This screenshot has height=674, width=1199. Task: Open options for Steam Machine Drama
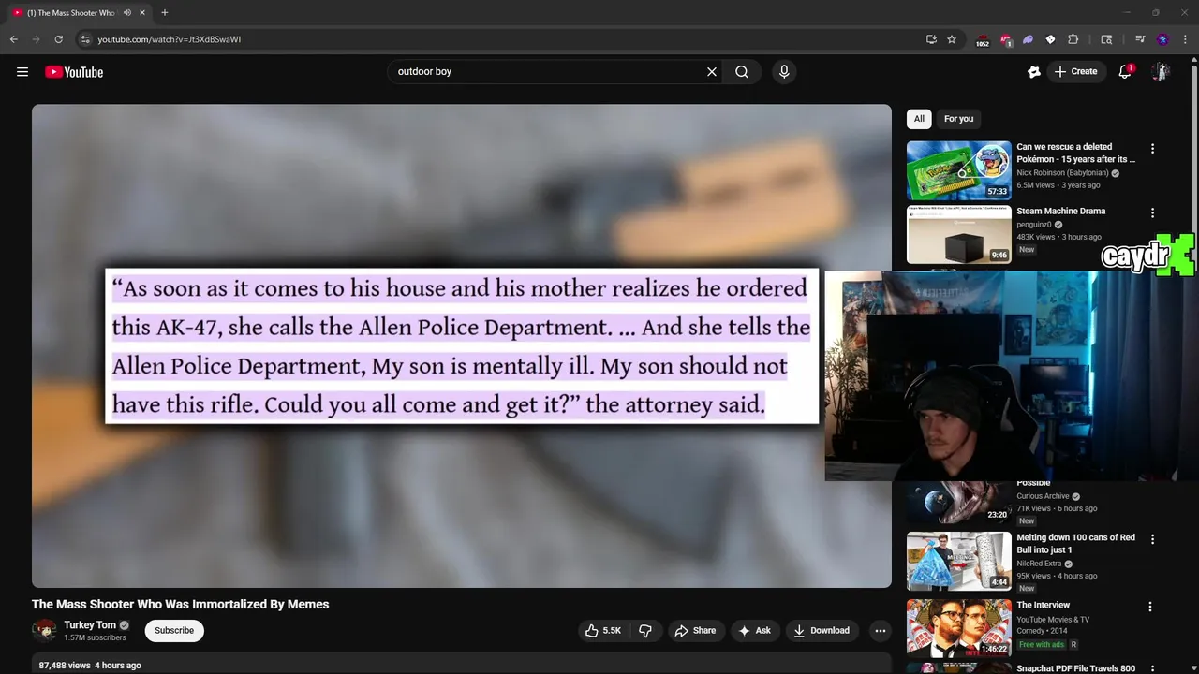point(1152,213)
